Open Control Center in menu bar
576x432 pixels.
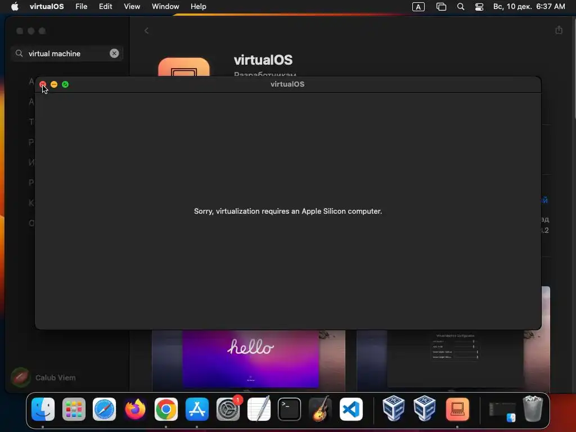tap(479, 7)
